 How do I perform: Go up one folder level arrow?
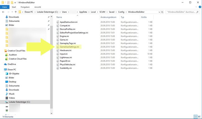point(16,12)
